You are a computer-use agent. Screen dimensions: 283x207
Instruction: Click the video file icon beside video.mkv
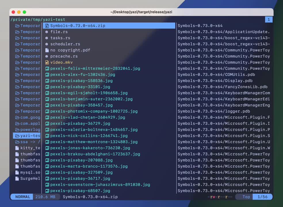(x=47, y=62)
